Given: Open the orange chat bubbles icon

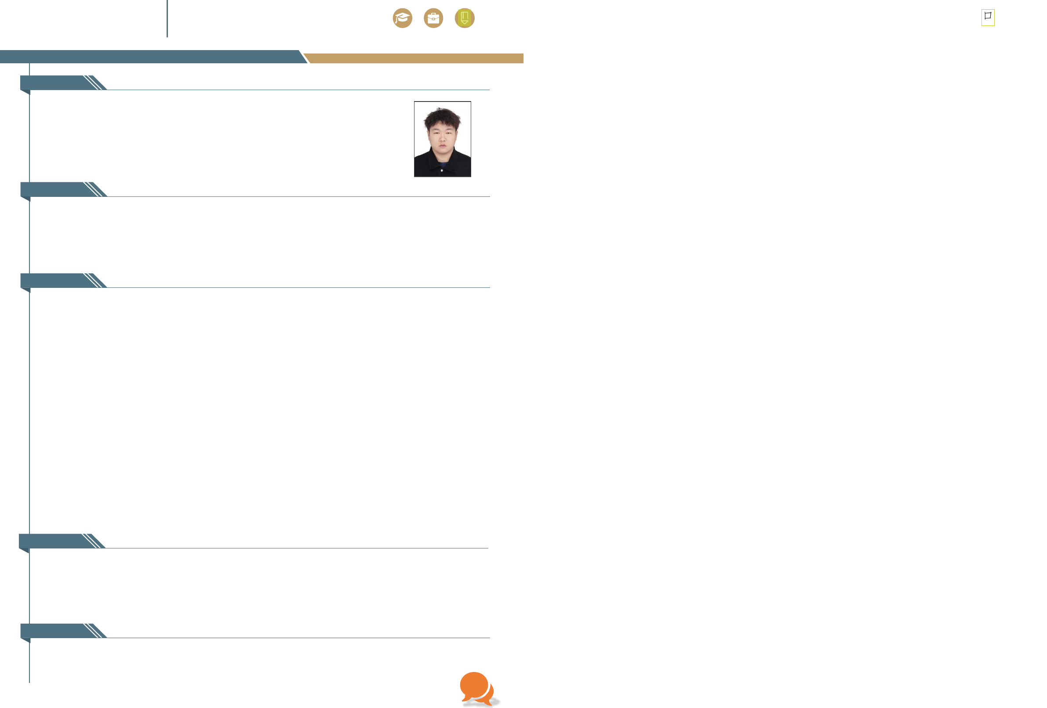Looking at the screenshot, I should click(478, 689).
